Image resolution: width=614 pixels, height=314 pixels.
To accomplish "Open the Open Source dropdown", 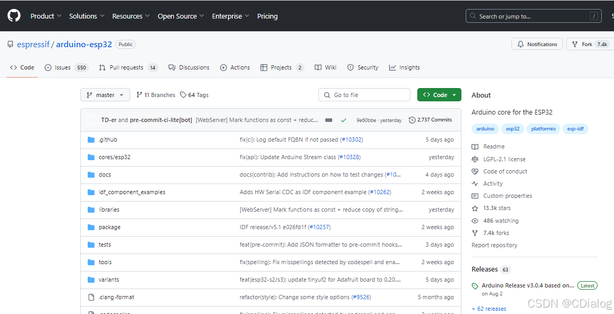I will coord(181,16).
